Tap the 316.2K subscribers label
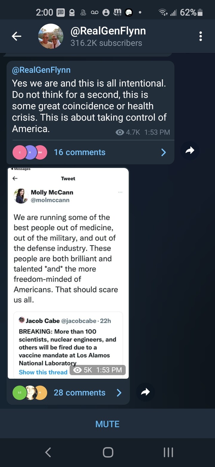Image resolution: width=215 pixels, height=467 pixels. pos(106,43)
